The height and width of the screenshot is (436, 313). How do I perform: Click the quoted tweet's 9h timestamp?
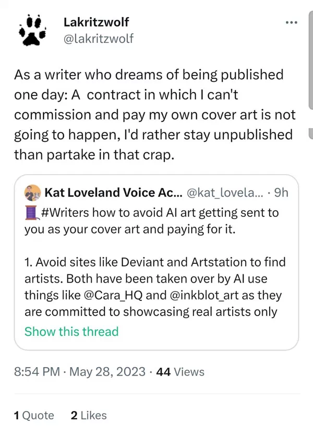click(281, 193)
